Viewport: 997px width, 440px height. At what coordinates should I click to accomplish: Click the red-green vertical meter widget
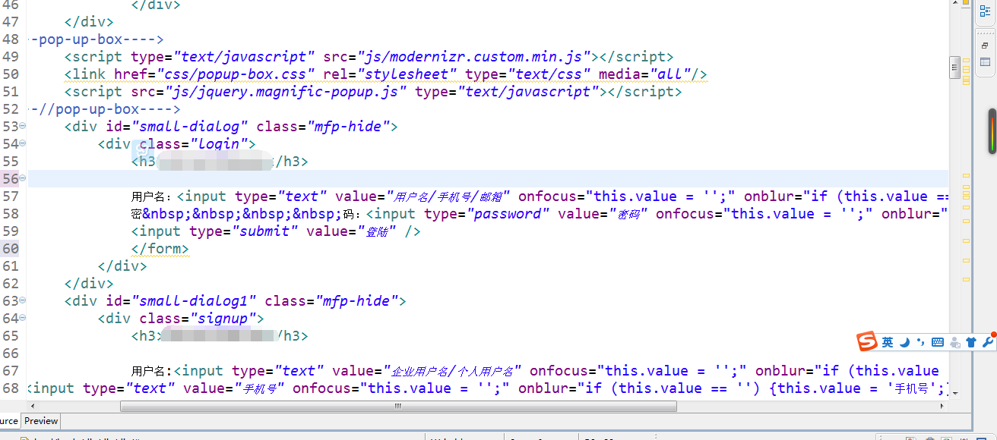(992, 131)
